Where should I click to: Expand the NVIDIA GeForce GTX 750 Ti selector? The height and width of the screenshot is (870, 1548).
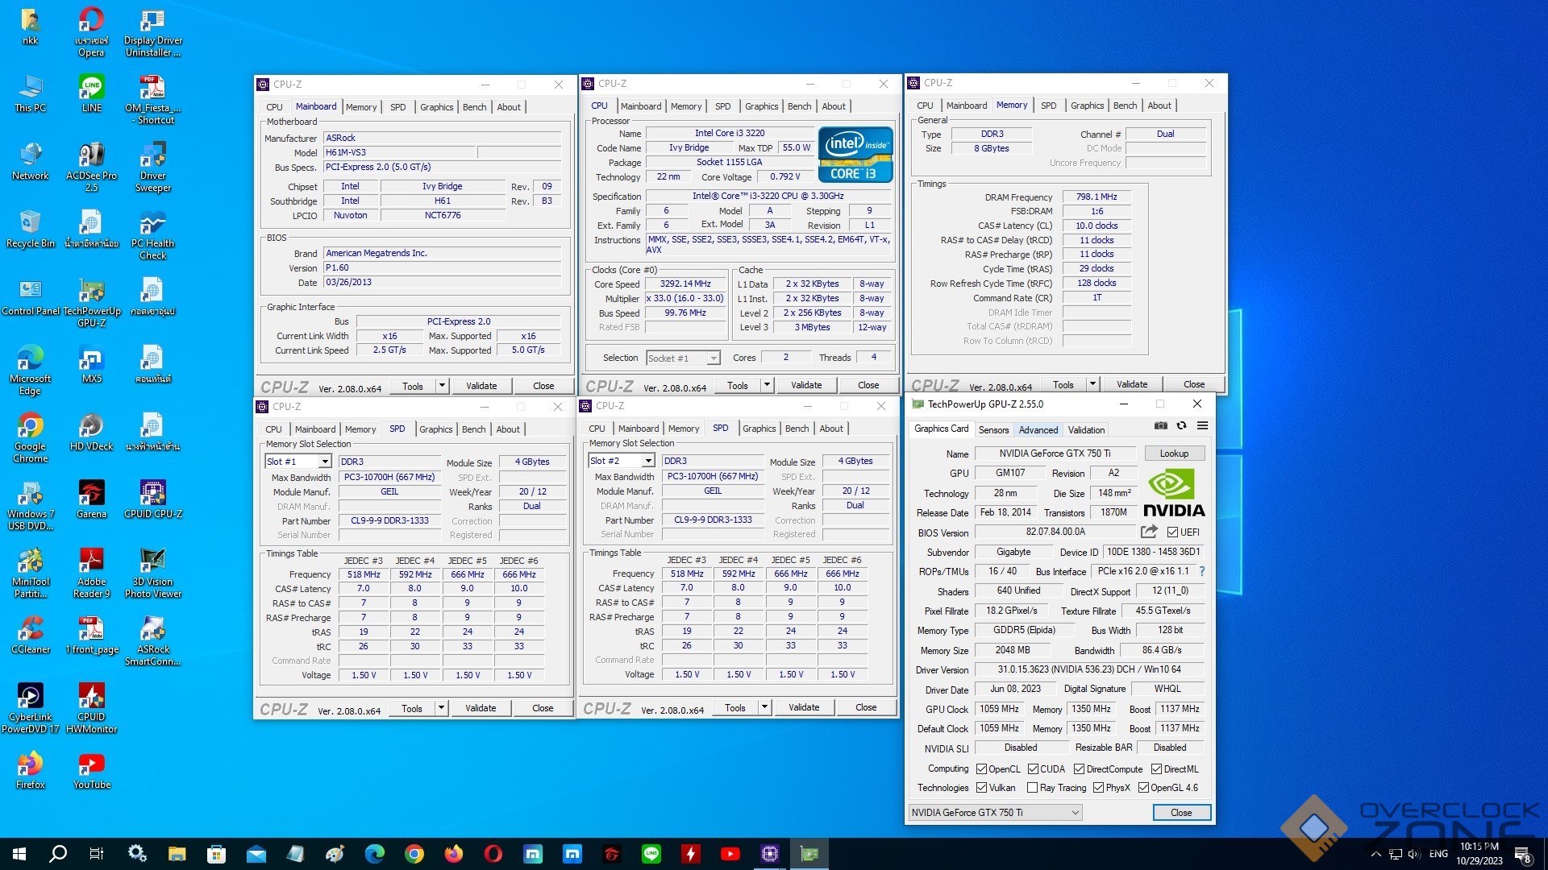(995, 813)
